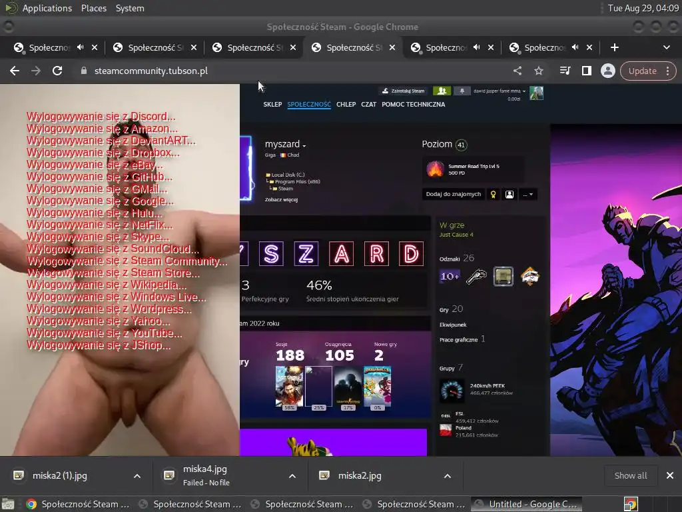The width and height of the screenshot is (682, 512).
Task: Open the green friends icon
Action: [442, 91]
